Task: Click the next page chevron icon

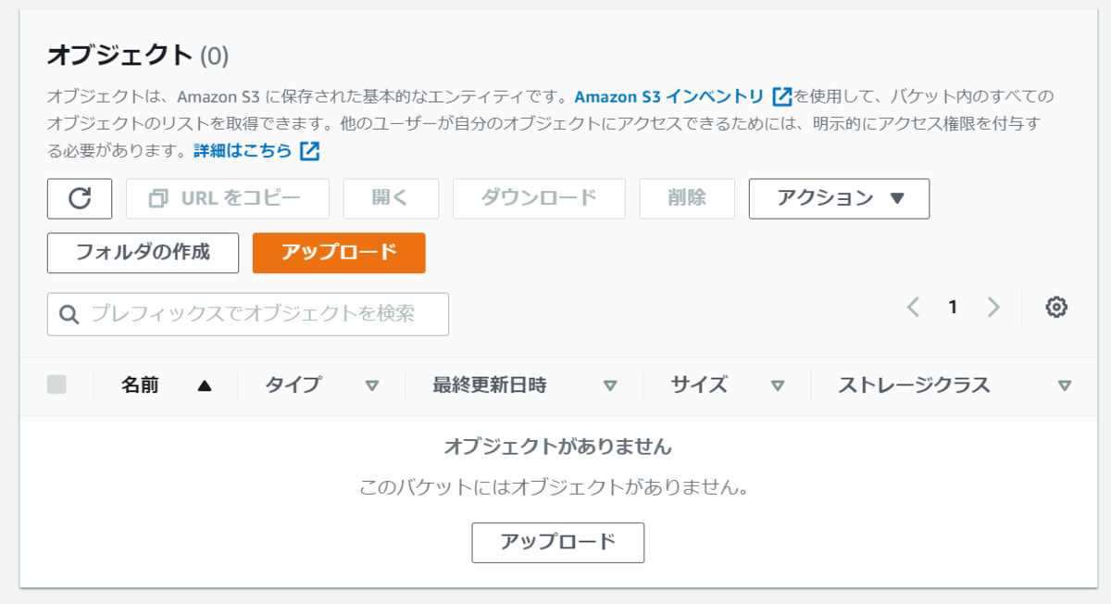Action: (x=994, y=307)
